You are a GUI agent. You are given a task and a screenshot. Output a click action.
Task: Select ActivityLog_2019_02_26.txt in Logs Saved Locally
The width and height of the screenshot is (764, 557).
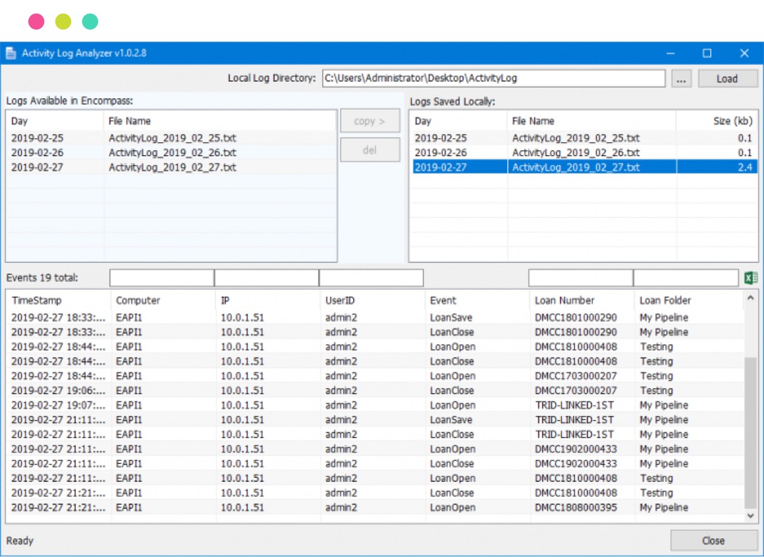coord(575,153)
